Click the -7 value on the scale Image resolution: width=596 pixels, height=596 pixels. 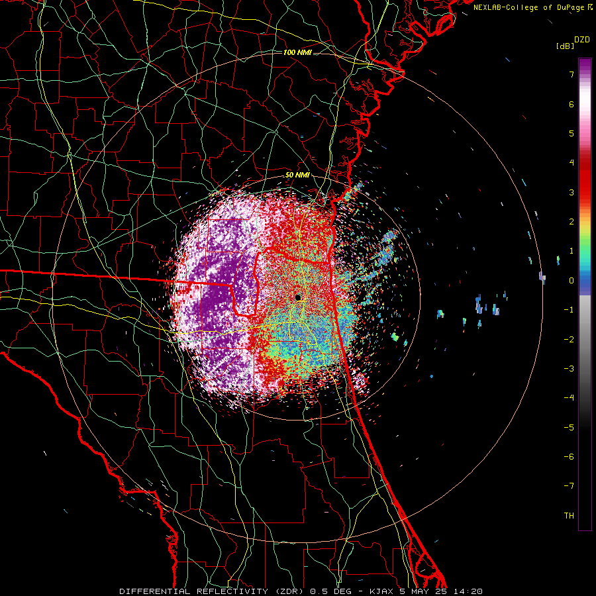coord(569,486)
